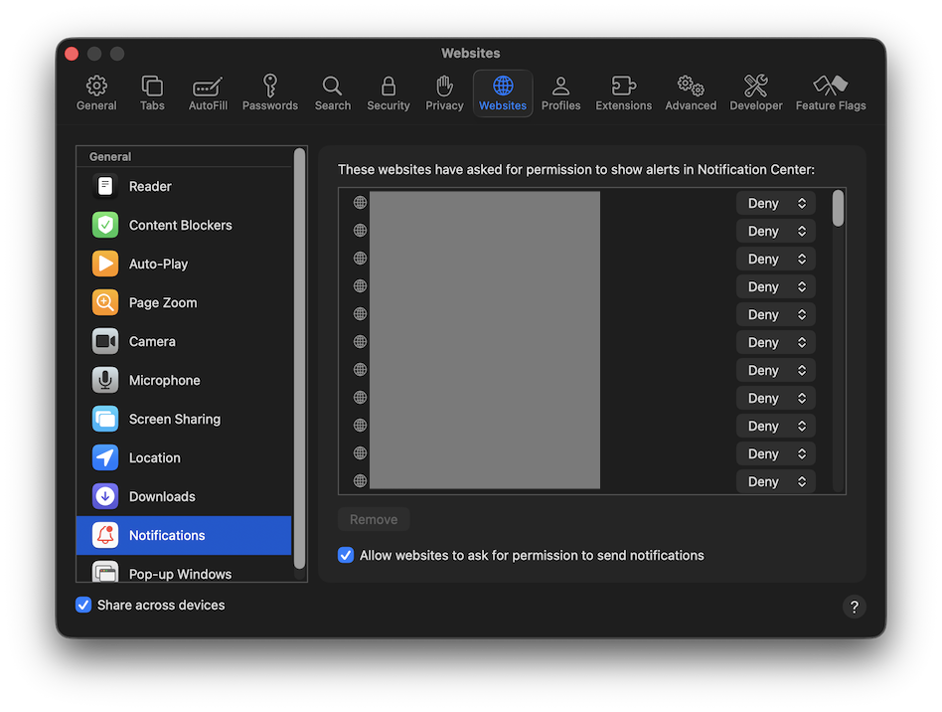The height and width of the screenshot is (712, 942).
Task: Select the Websites globe tab
Action: (x=503, y=93)
